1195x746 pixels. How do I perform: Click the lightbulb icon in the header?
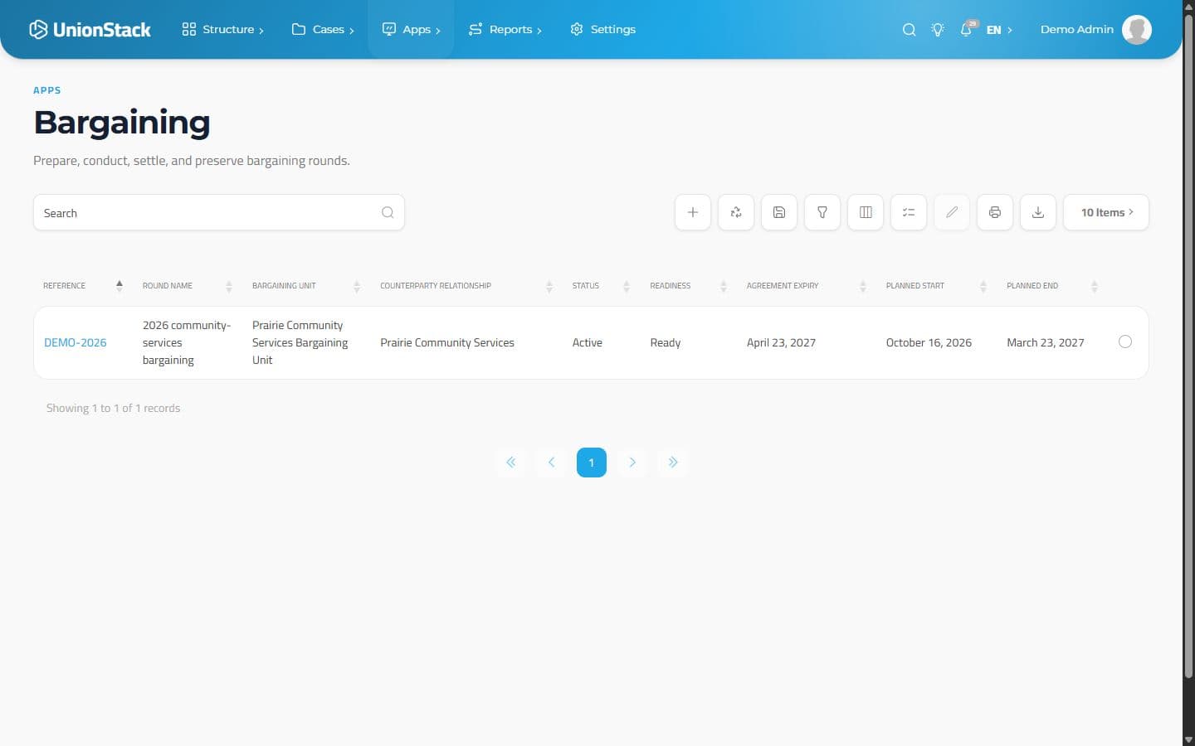point(938,30)
